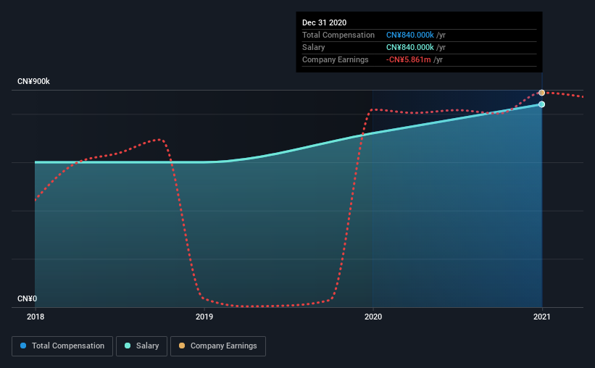Click the 2019 x-axis label
Screen dimensions: 595x368
coord(204,317)
